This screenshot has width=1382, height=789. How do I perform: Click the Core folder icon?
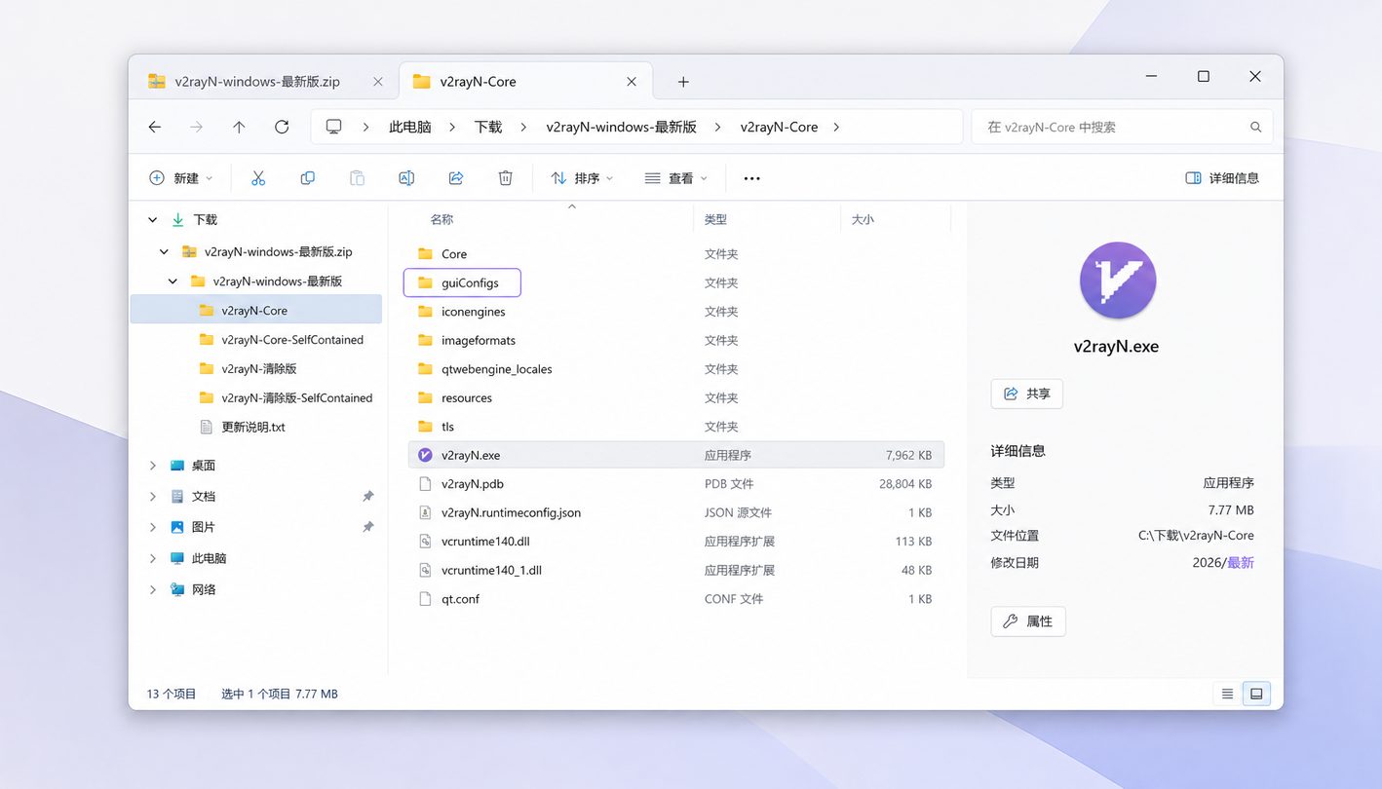coord(425,253)
